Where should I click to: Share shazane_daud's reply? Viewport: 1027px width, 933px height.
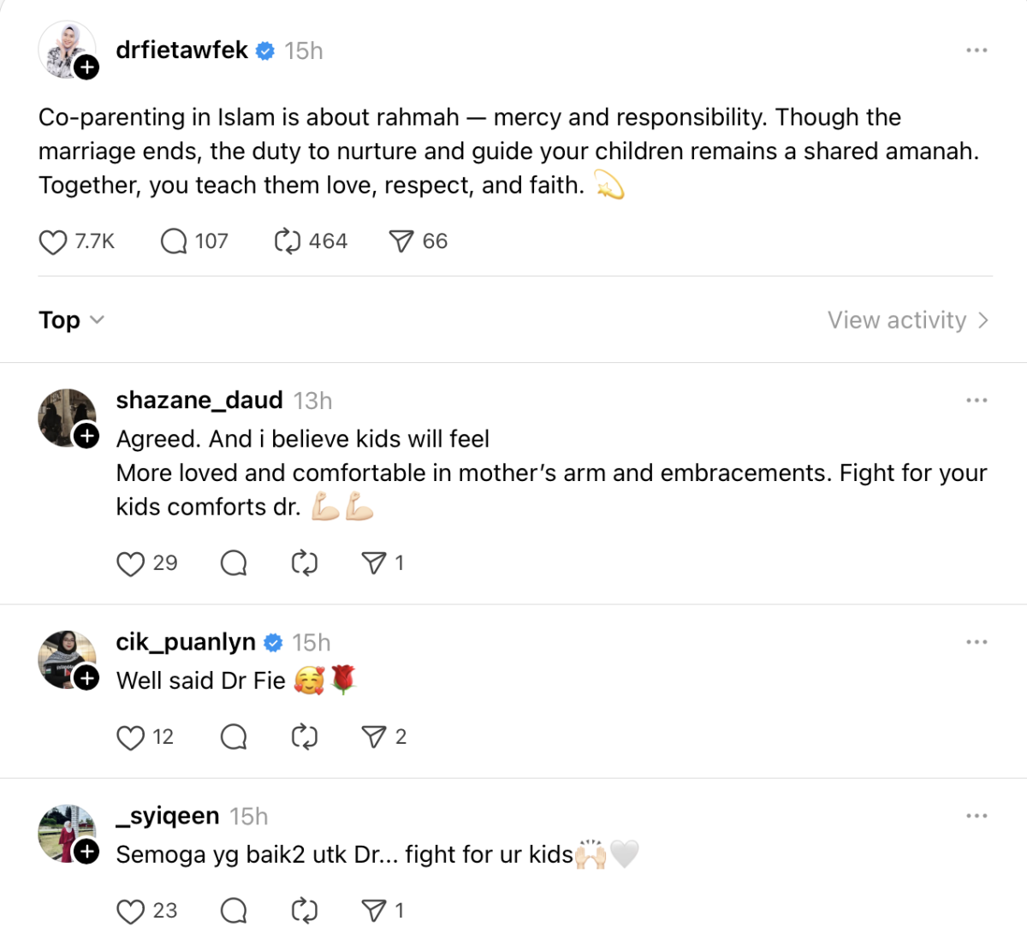pos(374,563)
